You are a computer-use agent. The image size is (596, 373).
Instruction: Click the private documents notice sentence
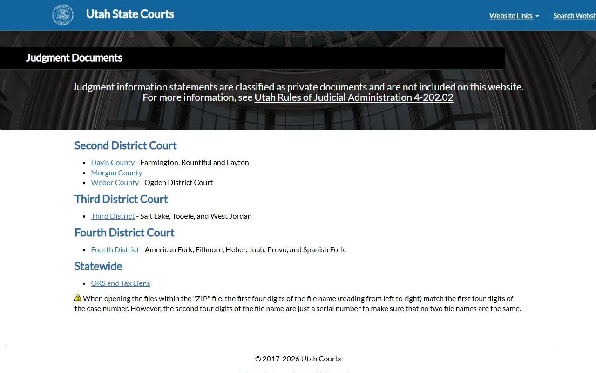(x=298, y=87)
